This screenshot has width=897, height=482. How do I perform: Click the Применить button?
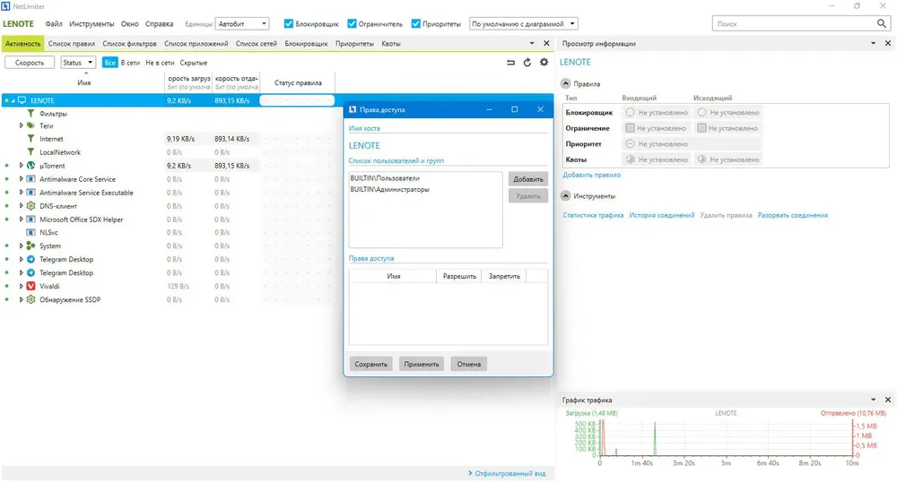(422, 364)
